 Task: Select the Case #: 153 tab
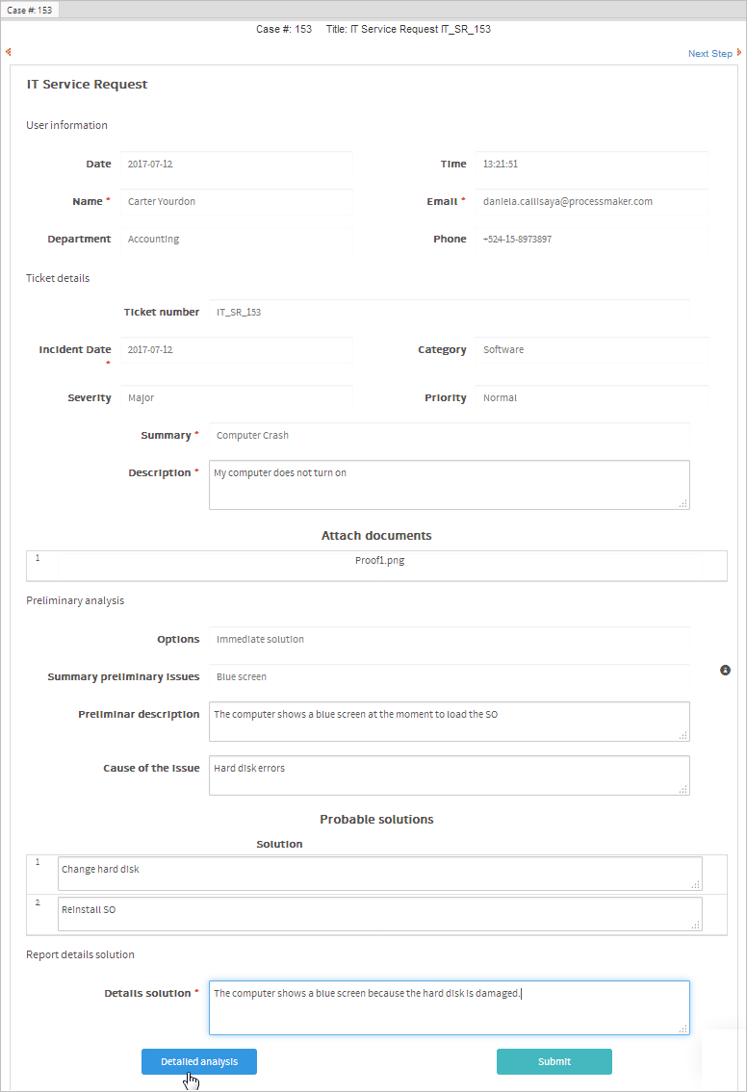pos(30,10)
